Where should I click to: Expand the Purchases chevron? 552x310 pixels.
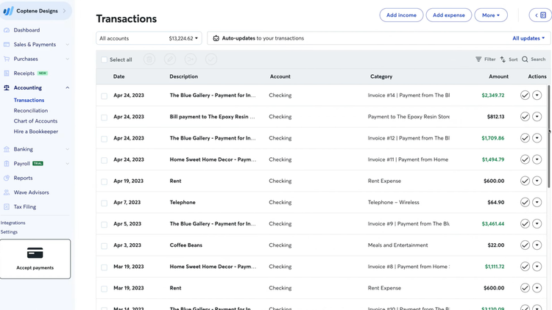tap(67, 59)
